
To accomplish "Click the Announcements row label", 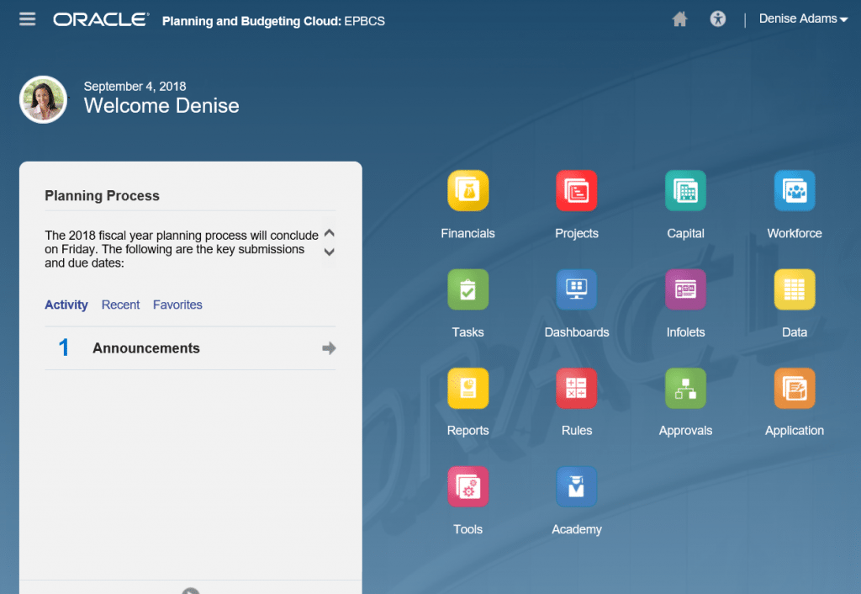I will 146,347.
